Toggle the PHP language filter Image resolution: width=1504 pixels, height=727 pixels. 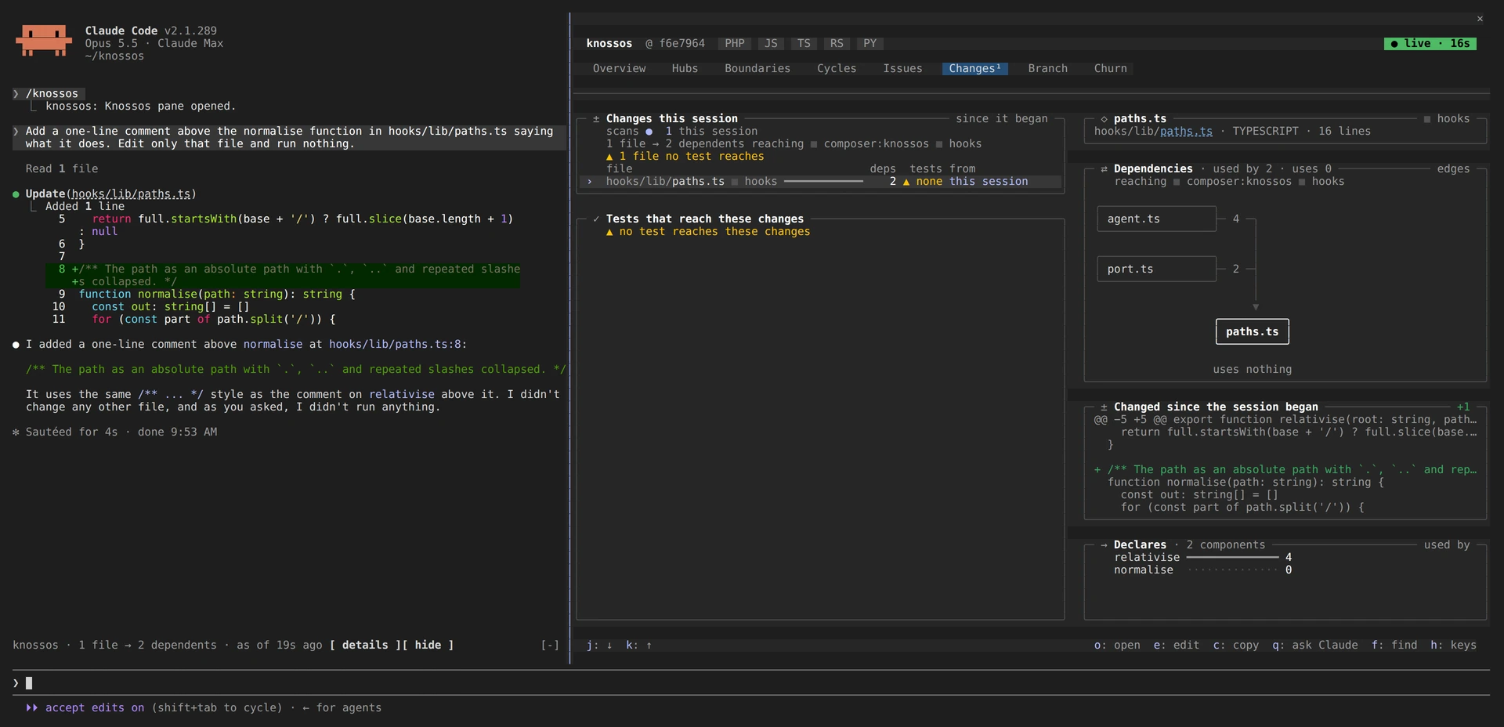click(x=735, y=44)
